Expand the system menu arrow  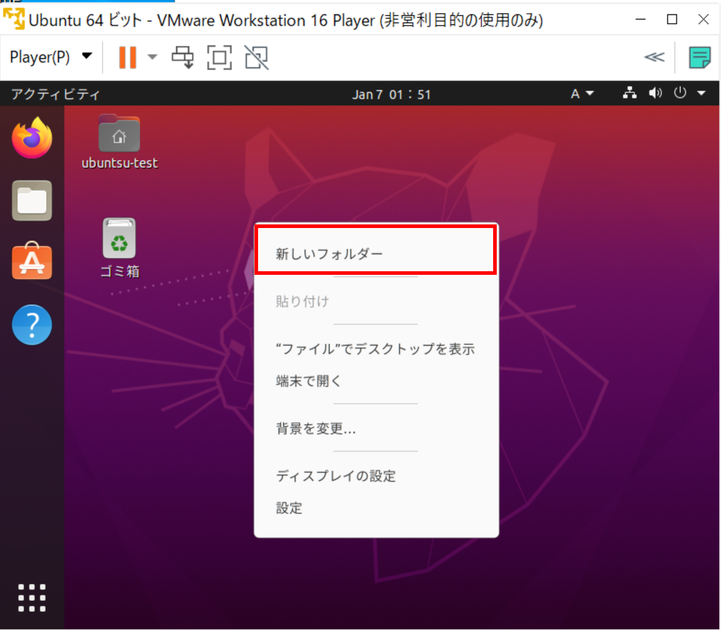(701, 93)
